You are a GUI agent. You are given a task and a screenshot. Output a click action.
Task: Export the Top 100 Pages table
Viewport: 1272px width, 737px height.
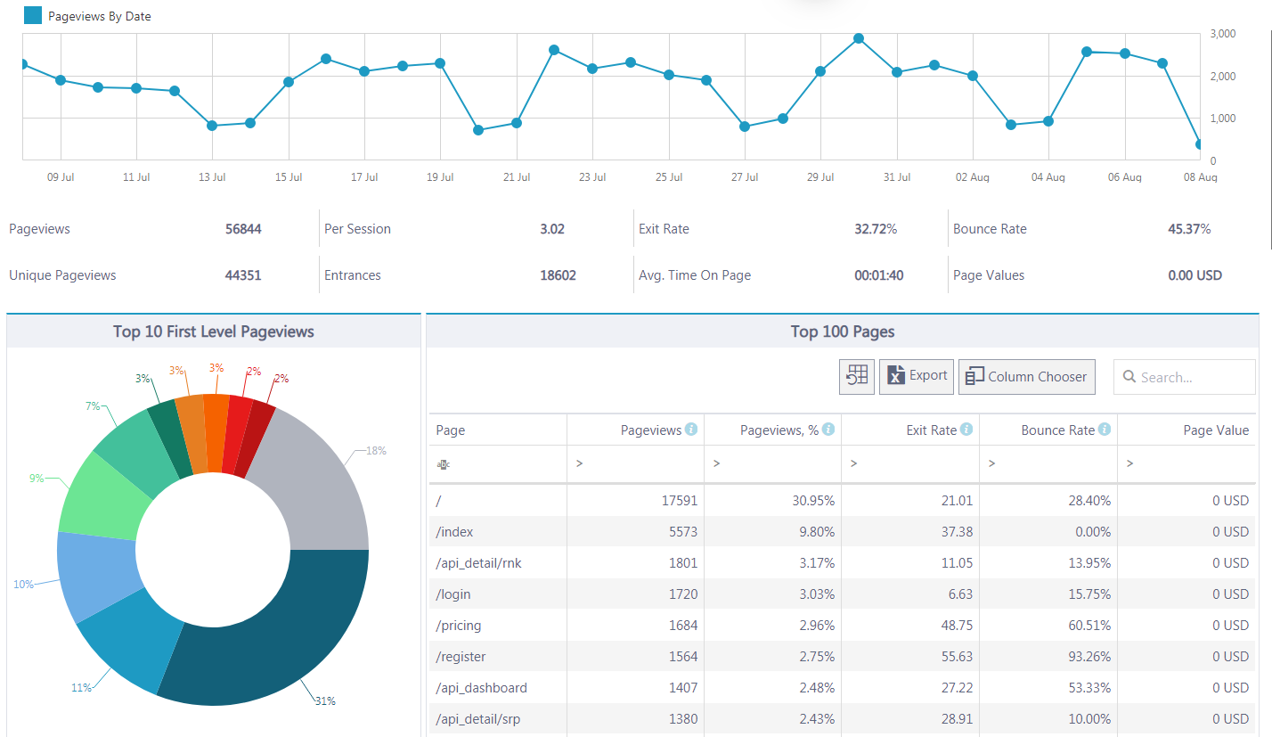click(917, 377)
